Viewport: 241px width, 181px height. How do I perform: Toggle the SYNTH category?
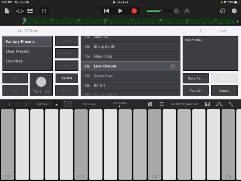click(67, 78)
